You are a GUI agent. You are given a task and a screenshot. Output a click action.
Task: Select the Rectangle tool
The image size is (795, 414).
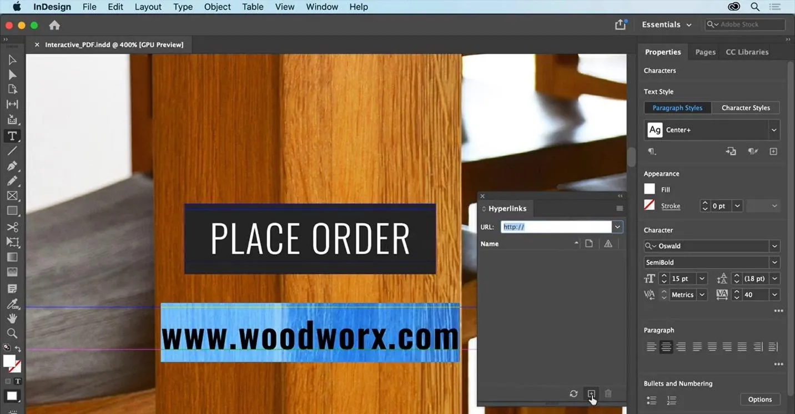[x=12, y=211]
